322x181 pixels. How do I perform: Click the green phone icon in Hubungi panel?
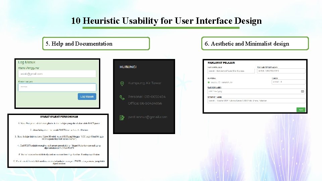122,97
